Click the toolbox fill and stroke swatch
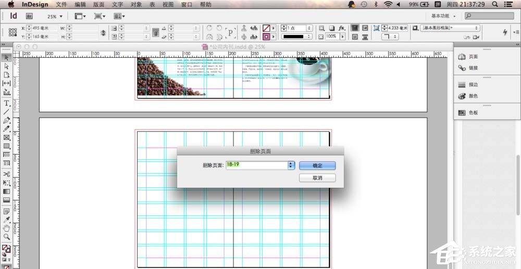521x269 pixels. click(6, 248)
